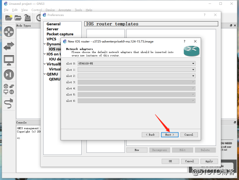This screenshot has height=180, width=239.
Task: Collapse the Dynamips tree section
Action: pos(45,44)
